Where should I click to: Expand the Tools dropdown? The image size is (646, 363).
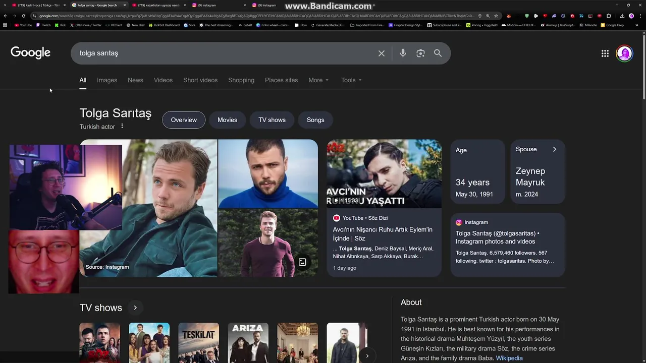(x=351, y=80)
